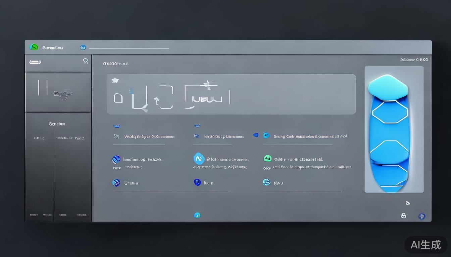Toggle the dark blue badge in bottom right corner
Image resolution: width=451 pixels, height=257 pixels.
tap(422, 216)
